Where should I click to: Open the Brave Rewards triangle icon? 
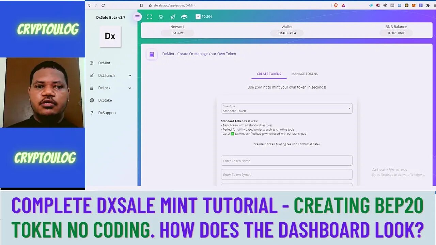click(x=343, y=5)
